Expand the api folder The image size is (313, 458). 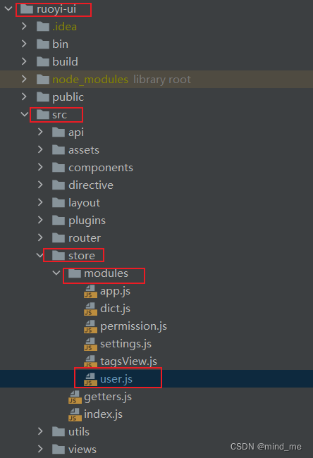[40, 132]
